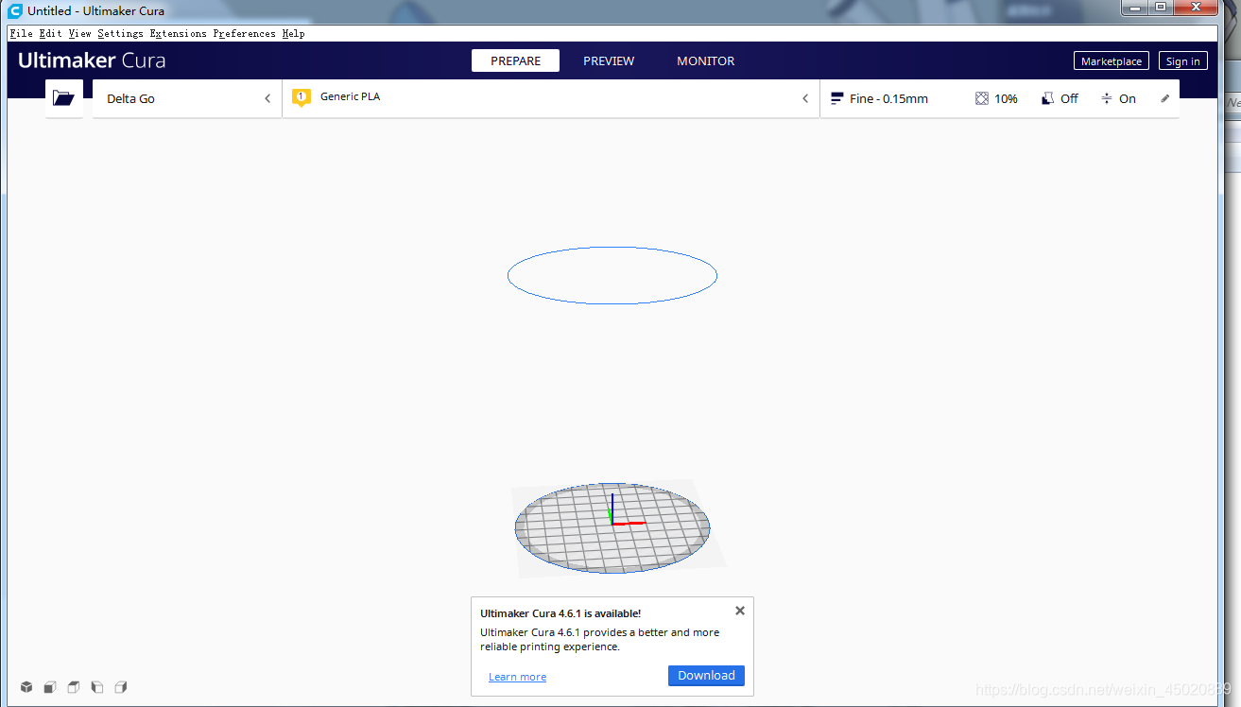Open the Extensions menu
This screenshot has width=1241, height=707.
coord(178,33)
